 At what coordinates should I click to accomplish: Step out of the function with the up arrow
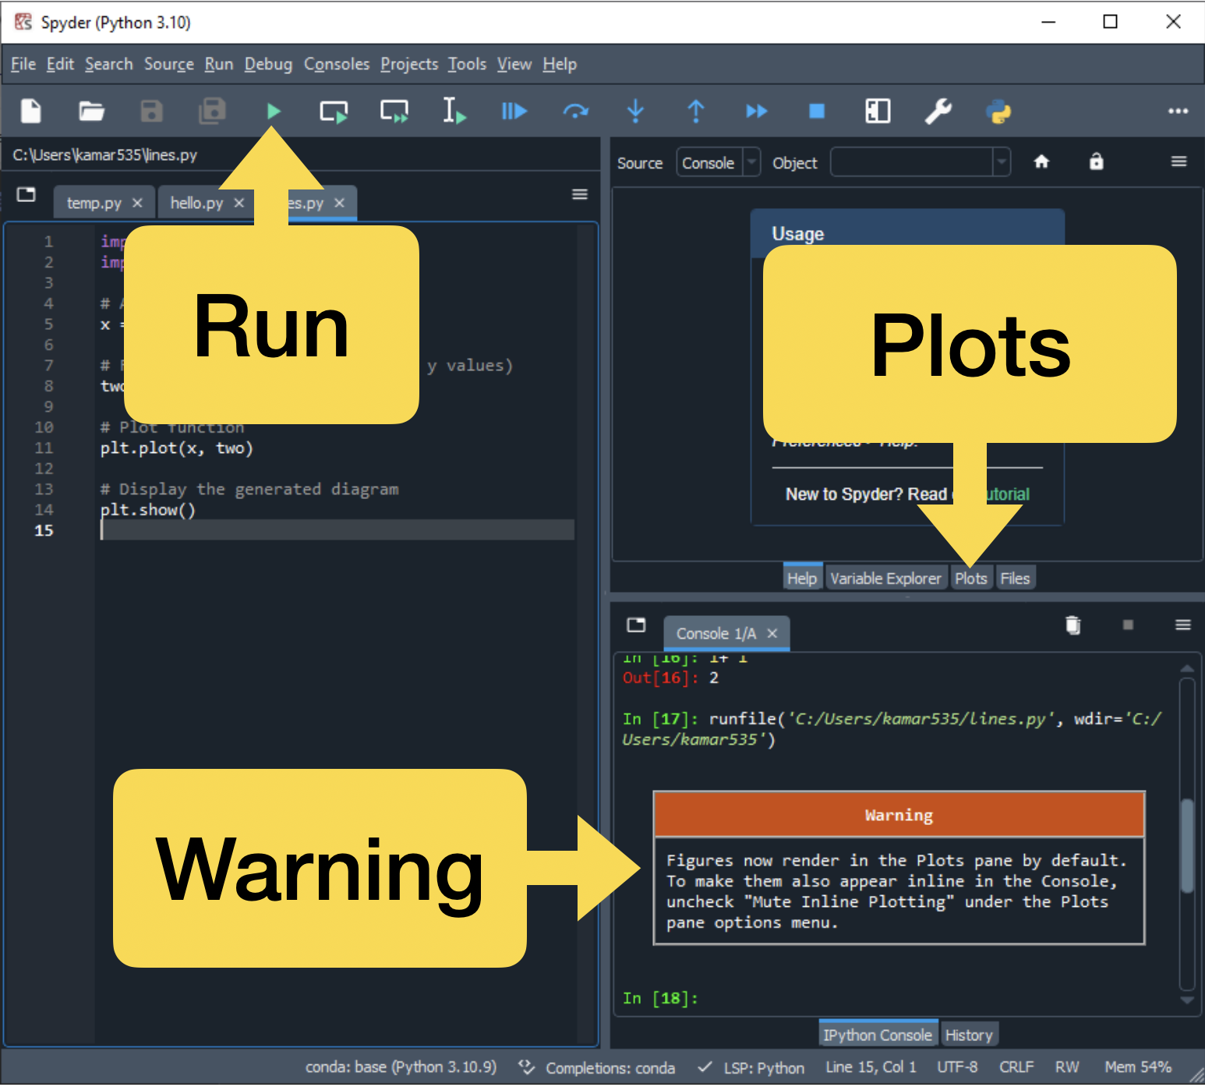pyautogui.click(x=696, y=112)
